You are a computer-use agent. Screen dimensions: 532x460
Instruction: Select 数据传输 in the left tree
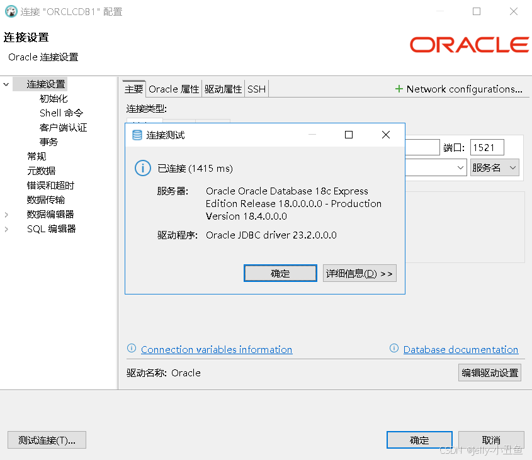coord(46,200)
